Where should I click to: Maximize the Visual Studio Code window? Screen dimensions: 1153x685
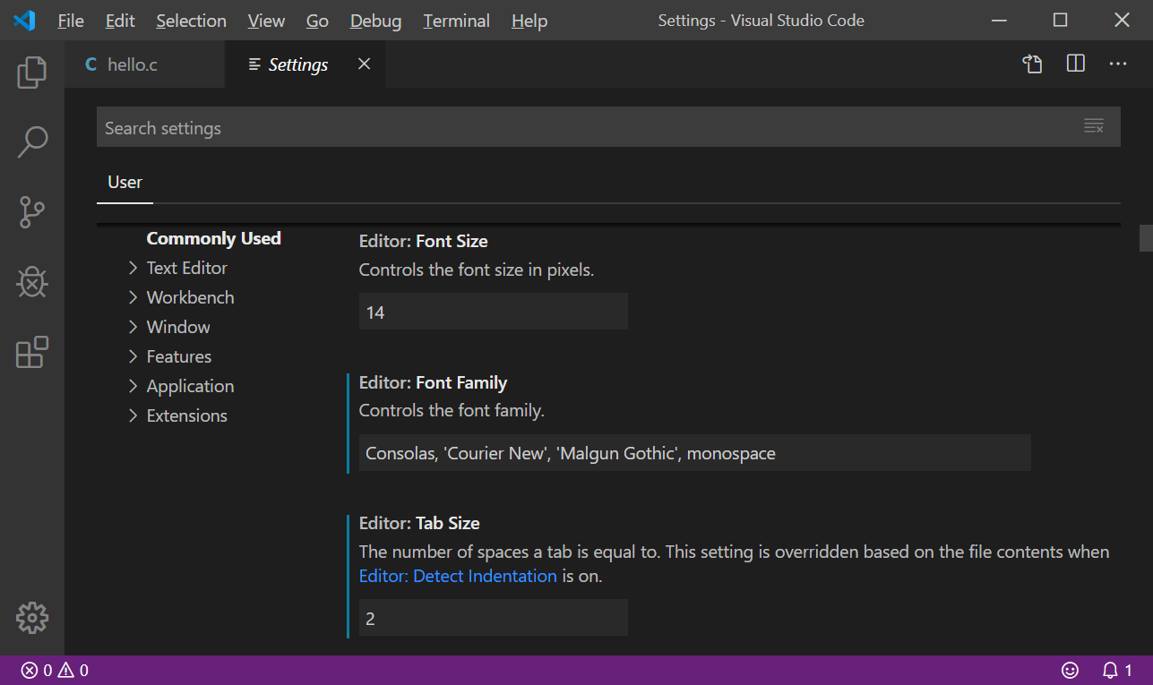point(1060,20)
